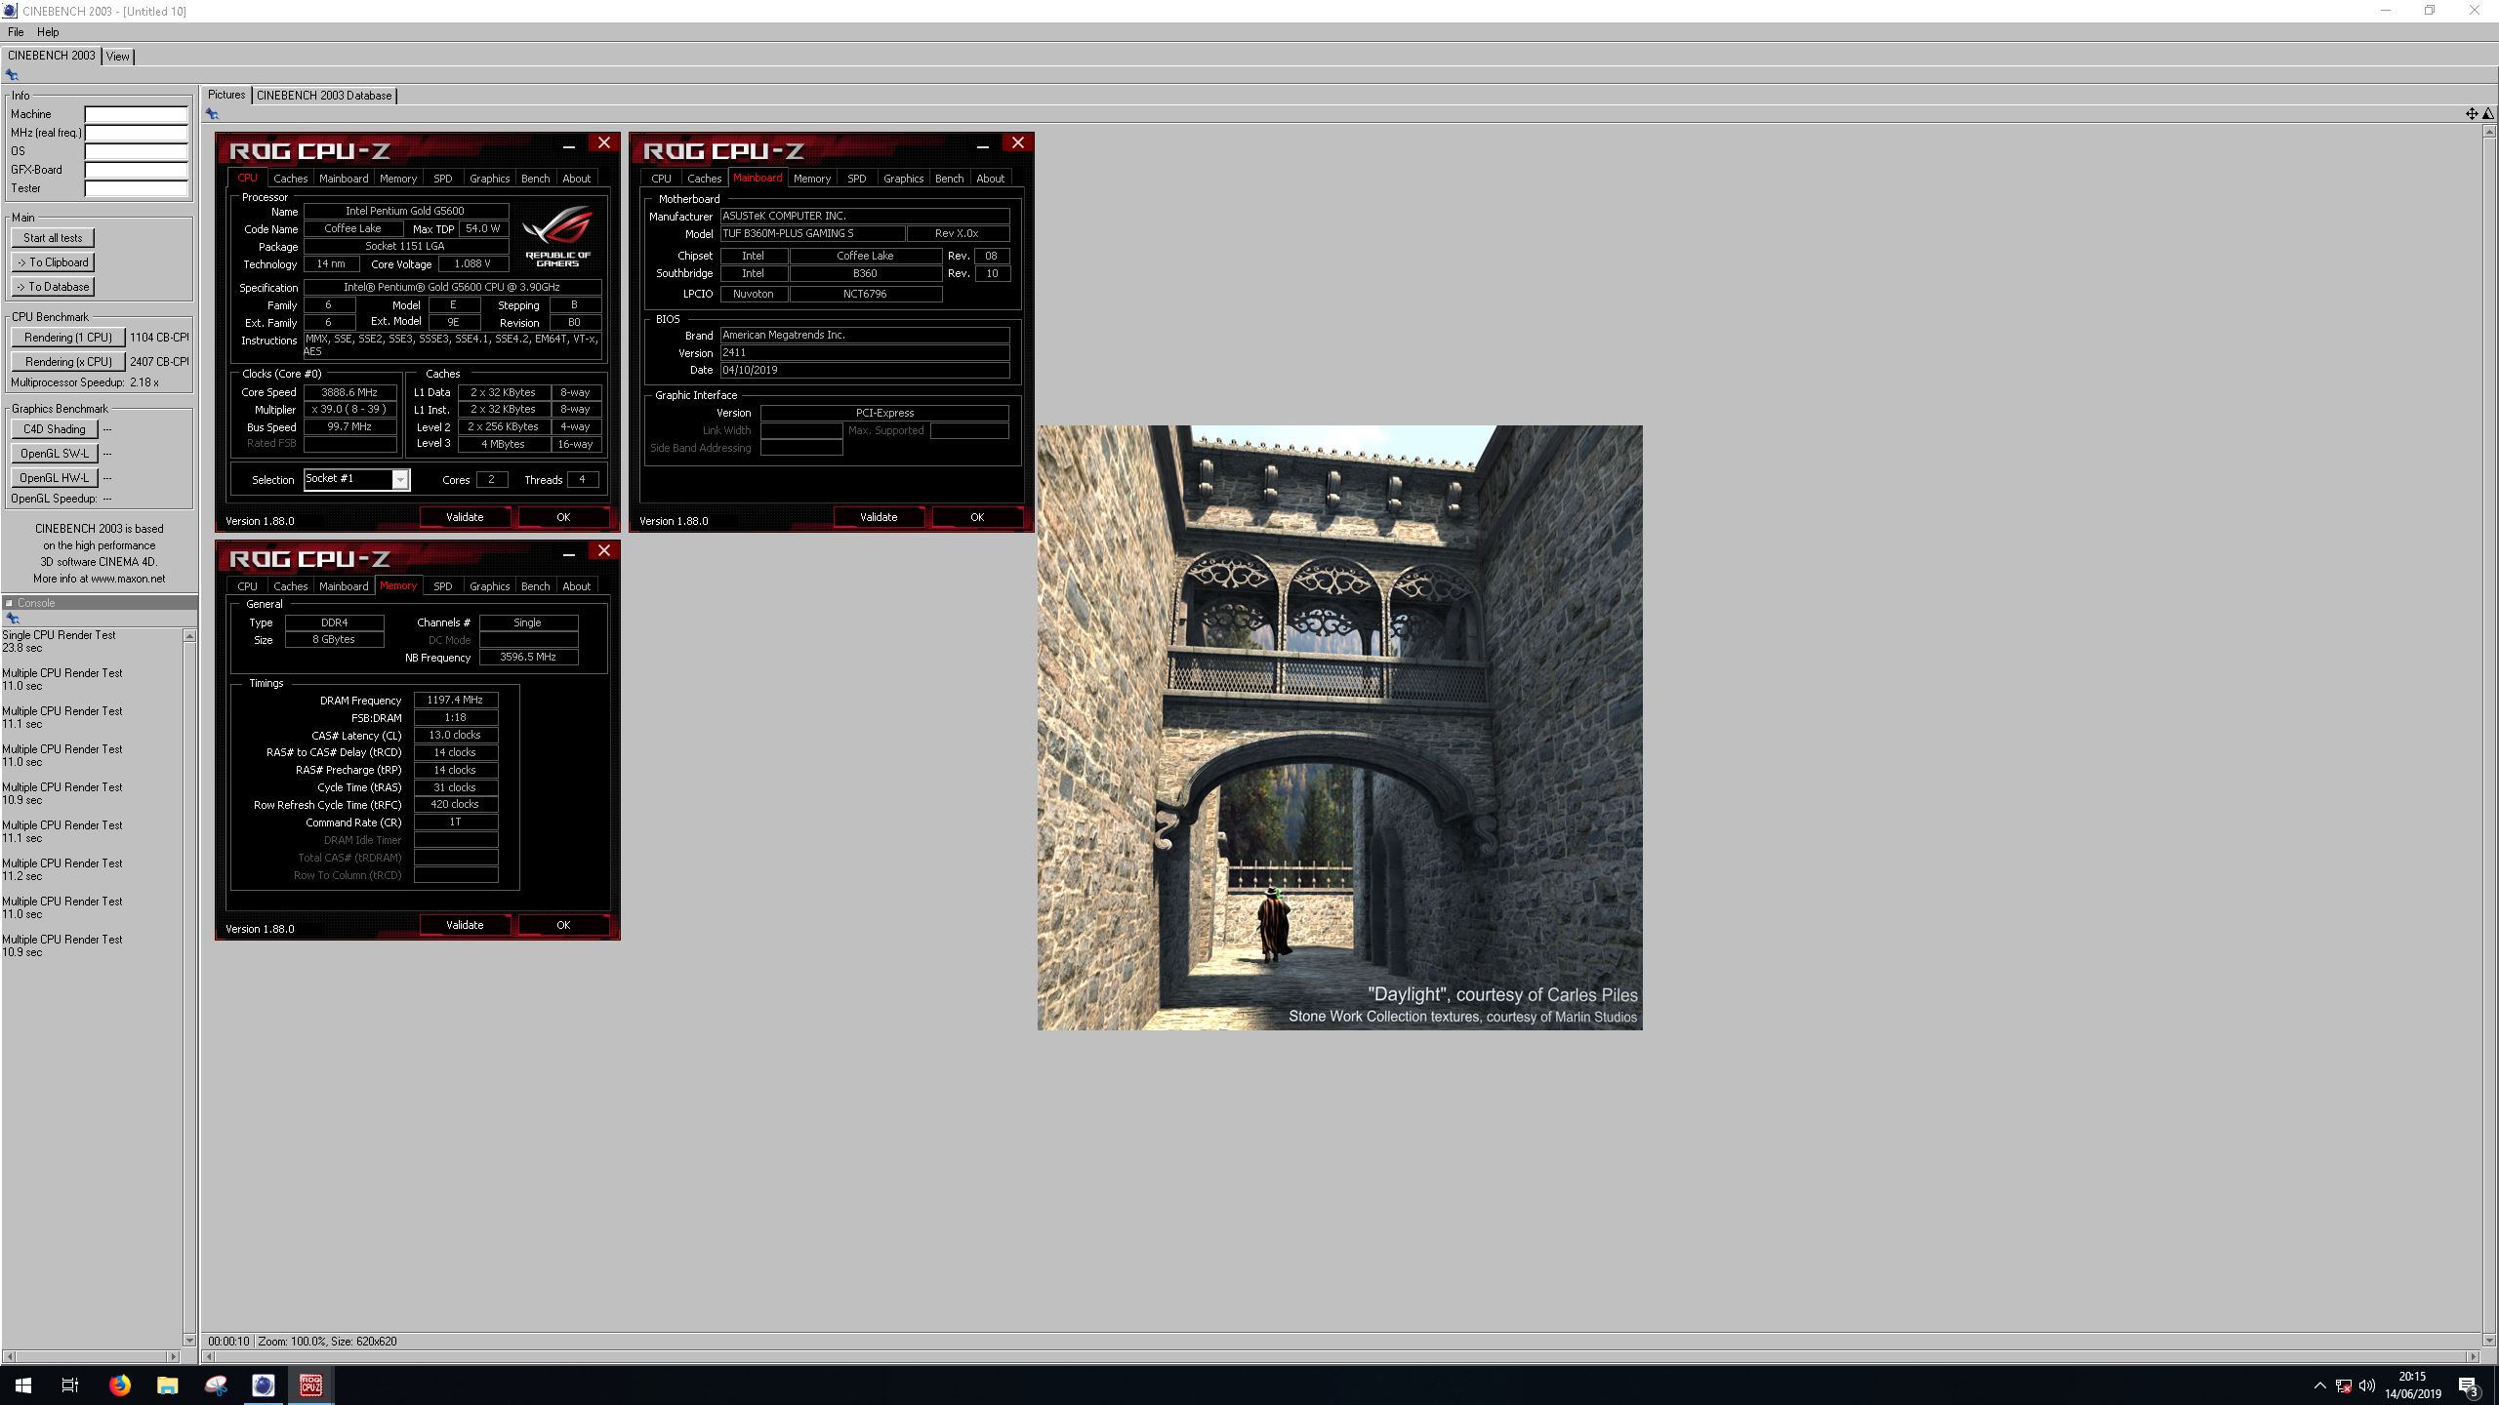Launch Firefox from the taskbar
This screenshot has width=2499, height=1405.
[119, 1385]
